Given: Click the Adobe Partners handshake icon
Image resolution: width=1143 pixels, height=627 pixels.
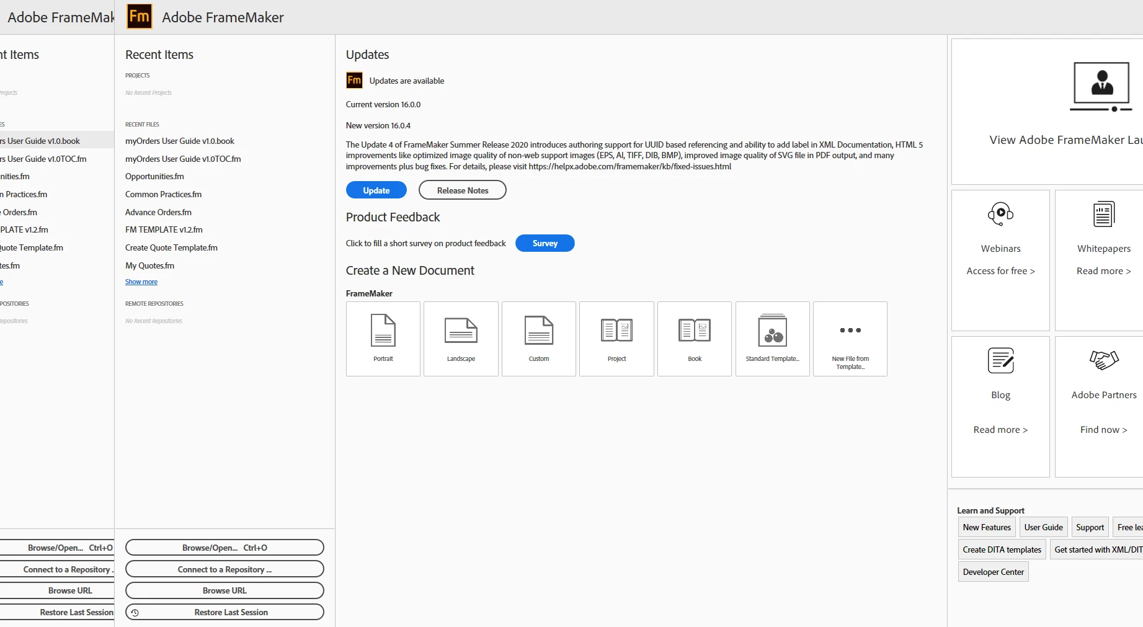Looking at the screenshot, I should pyautogui.click(x=1104, y=360).
